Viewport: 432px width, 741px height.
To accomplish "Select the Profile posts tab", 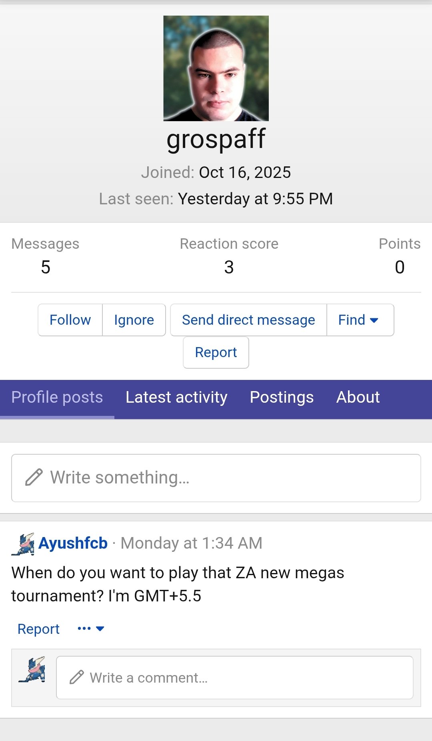I will [x=57, y=397].
